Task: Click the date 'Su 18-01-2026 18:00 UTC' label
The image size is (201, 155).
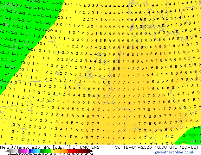Action: tap(147, 147)
